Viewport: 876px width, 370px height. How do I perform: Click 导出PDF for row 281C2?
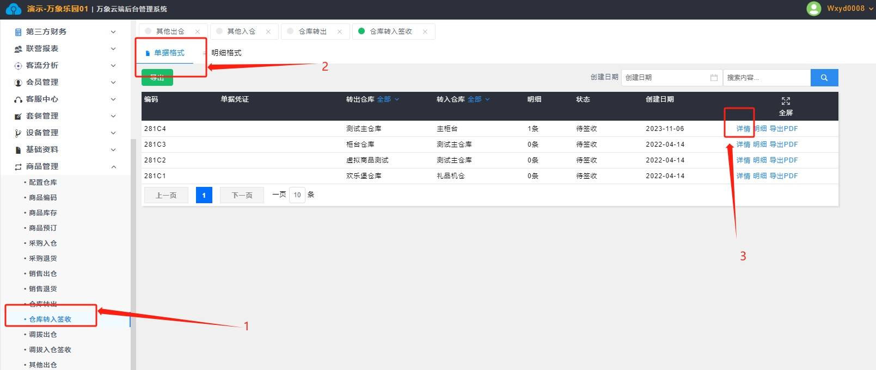784,160
